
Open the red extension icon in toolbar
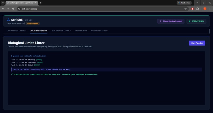(x=192, y=9)
